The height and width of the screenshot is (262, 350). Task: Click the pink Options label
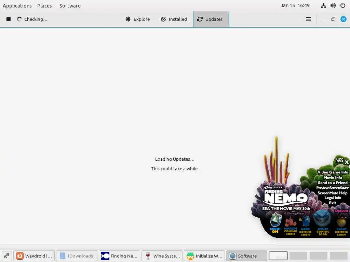coord(341,211)
